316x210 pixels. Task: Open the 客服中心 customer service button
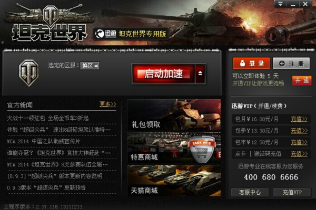pyautogui.click(x=250, y=192)
